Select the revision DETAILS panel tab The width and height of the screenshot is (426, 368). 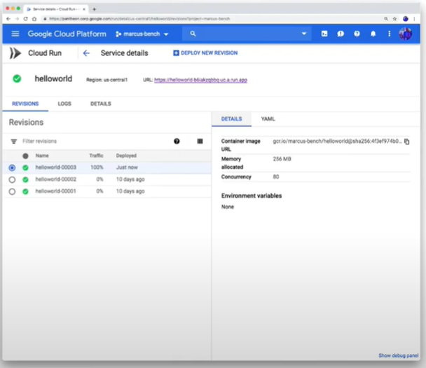point(231,119)
